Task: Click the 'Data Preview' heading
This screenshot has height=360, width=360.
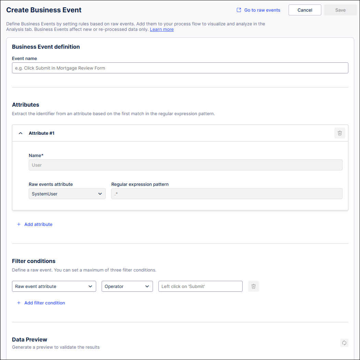Action: [x=30, y=339]
